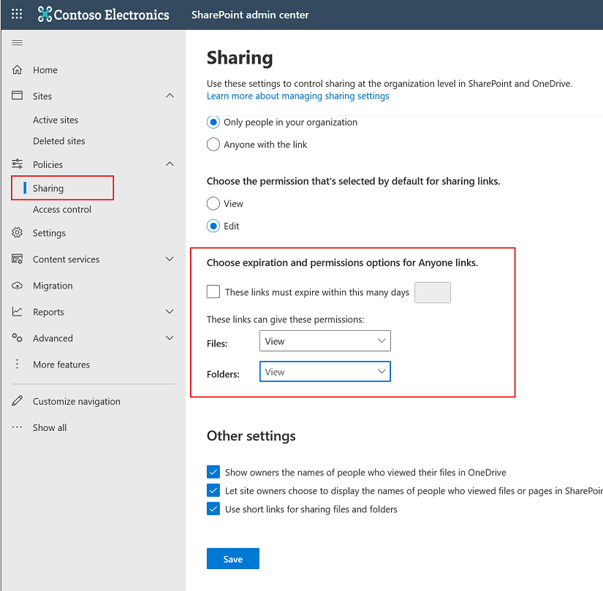Click Customize navigation
This screenshot has height=591, width=603.
[x=77, y=402]
